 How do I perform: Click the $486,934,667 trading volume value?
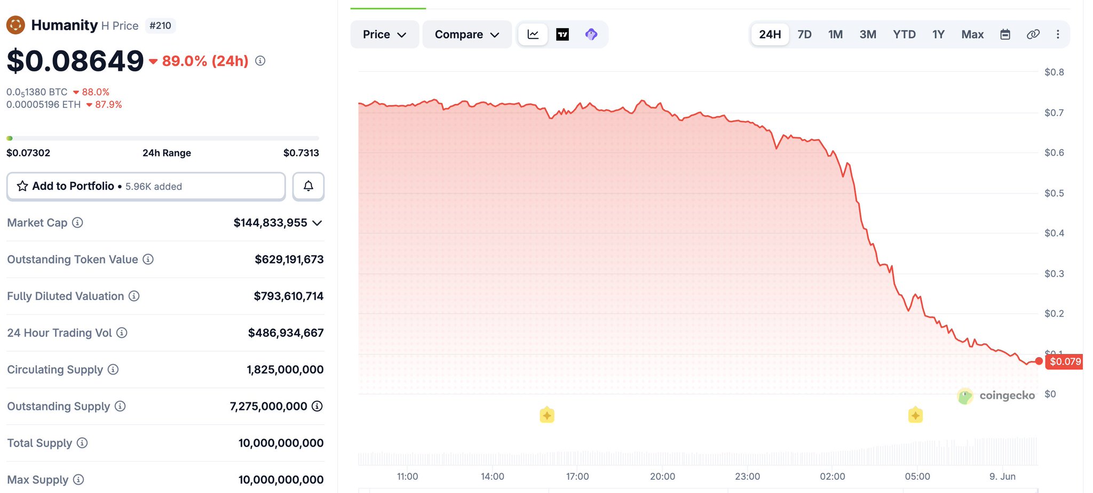point(286,333)
